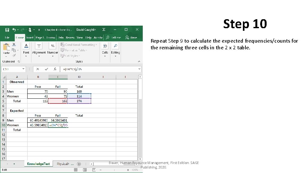Select column B header

coord(38,77)
